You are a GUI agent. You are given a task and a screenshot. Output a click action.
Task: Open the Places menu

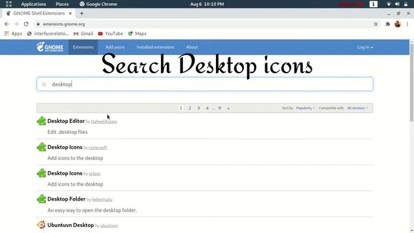62,4
